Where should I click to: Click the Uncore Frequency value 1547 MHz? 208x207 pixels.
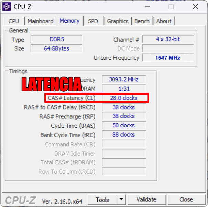pos(168,58)
